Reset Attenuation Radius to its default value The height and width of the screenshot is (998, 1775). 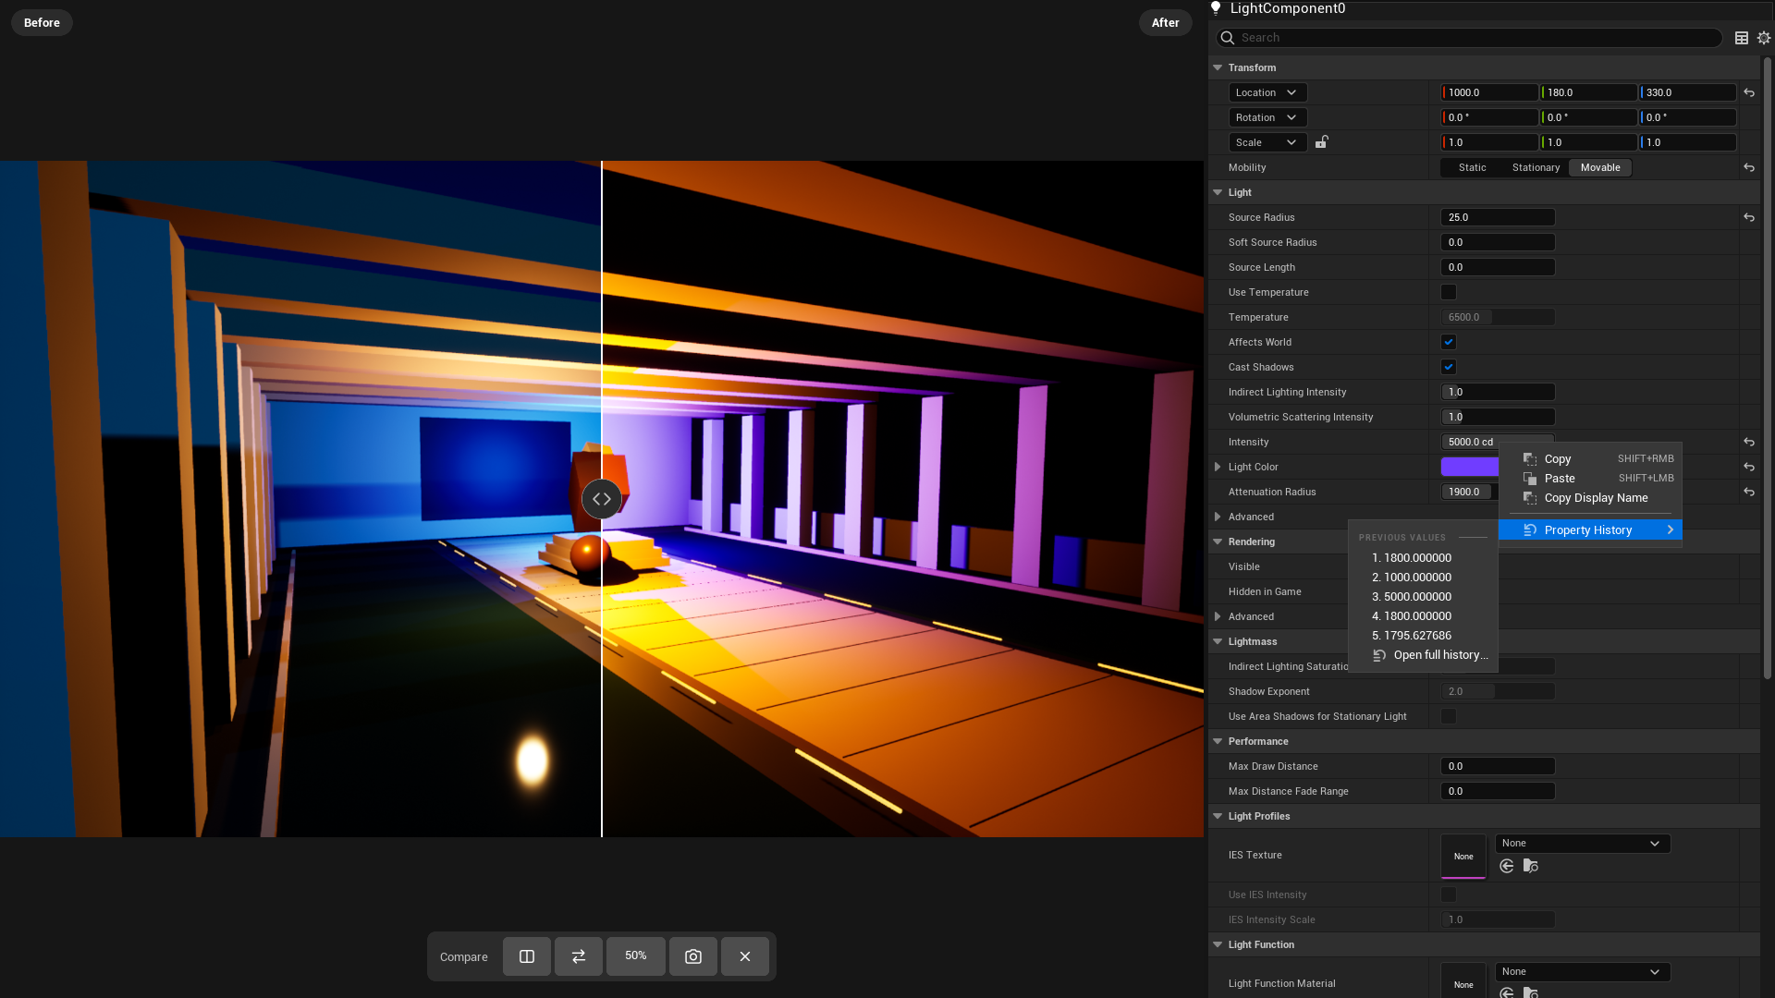pos(1749,492)
